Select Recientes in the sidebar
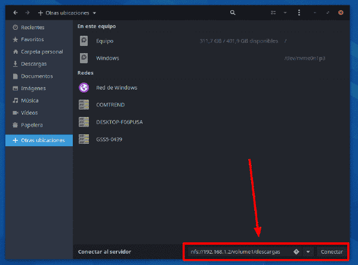Viewport: 358px width, 265px height. pos(39,27)
